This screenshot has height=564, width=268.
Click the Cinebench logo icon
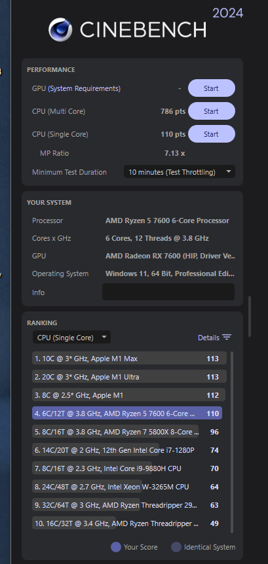pos(60,30)
